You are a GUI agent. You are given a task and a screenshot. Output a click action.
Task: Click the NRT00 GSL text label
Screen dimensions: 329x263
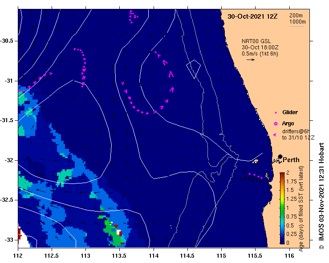tap(256, 41)
